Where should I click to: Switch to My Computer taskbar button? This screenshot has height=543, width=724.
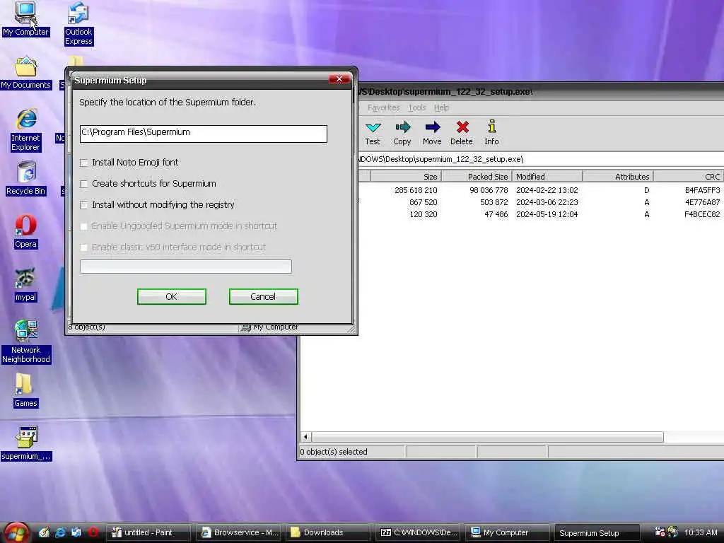pos(507,533)
